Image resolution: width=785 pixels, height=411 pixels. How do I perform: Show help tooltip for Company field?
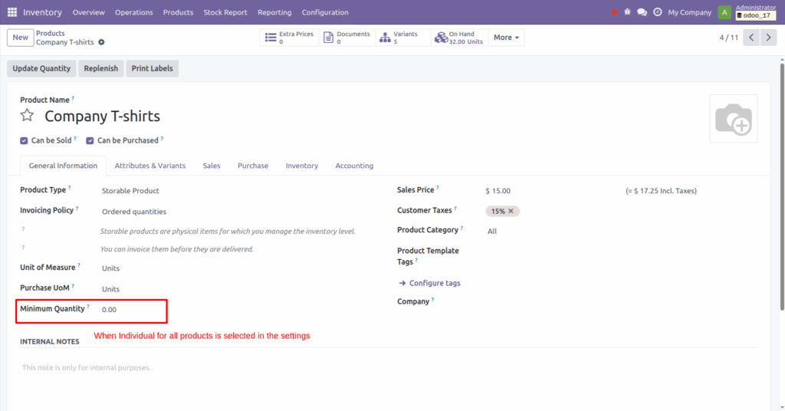click(x=432, y=299)
